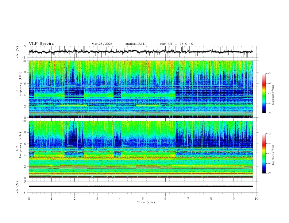
Task: Click the 'Time (min)' axis label
Action: click(x=146, y=202)
